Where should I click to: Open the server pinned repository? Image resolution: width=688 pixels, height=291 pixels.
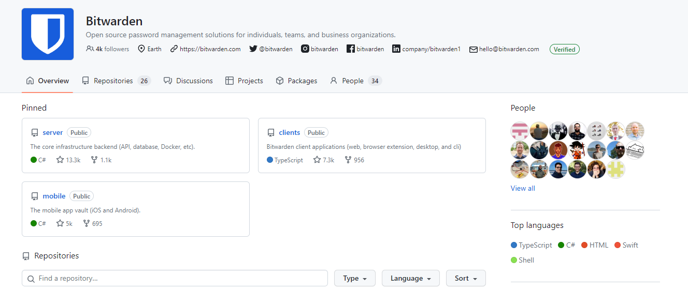53,133
